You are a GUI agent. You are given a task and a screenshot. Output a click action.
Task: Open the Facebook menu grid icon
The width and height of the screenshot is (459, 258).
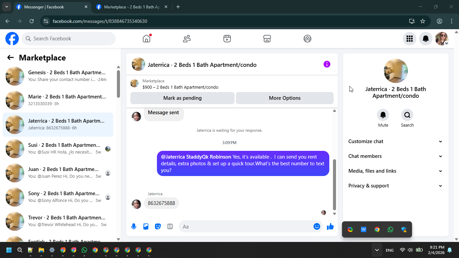pyautogui.click(x=409, y=39)
